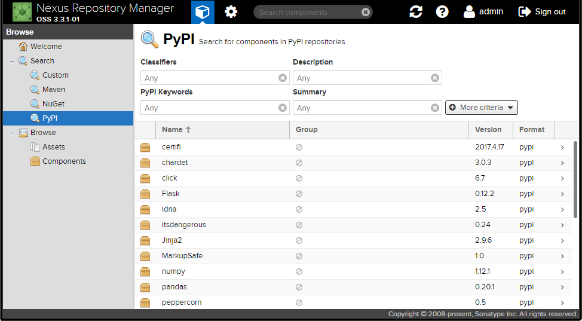This screenshot has width=582, height=321.
Task: Click the certifi component icon
Action: point(145,148)
